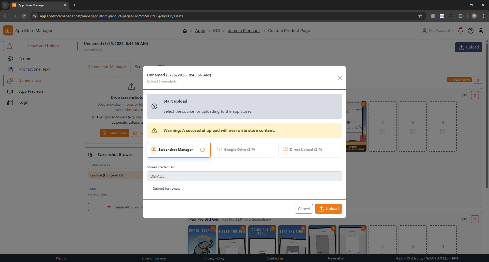The image size is (489, 262).
Task: Cancel the upload dialog
Action: [304, 209]
